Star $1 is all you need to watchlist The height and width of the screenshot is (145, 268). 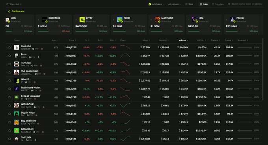(x=9, y=97)
